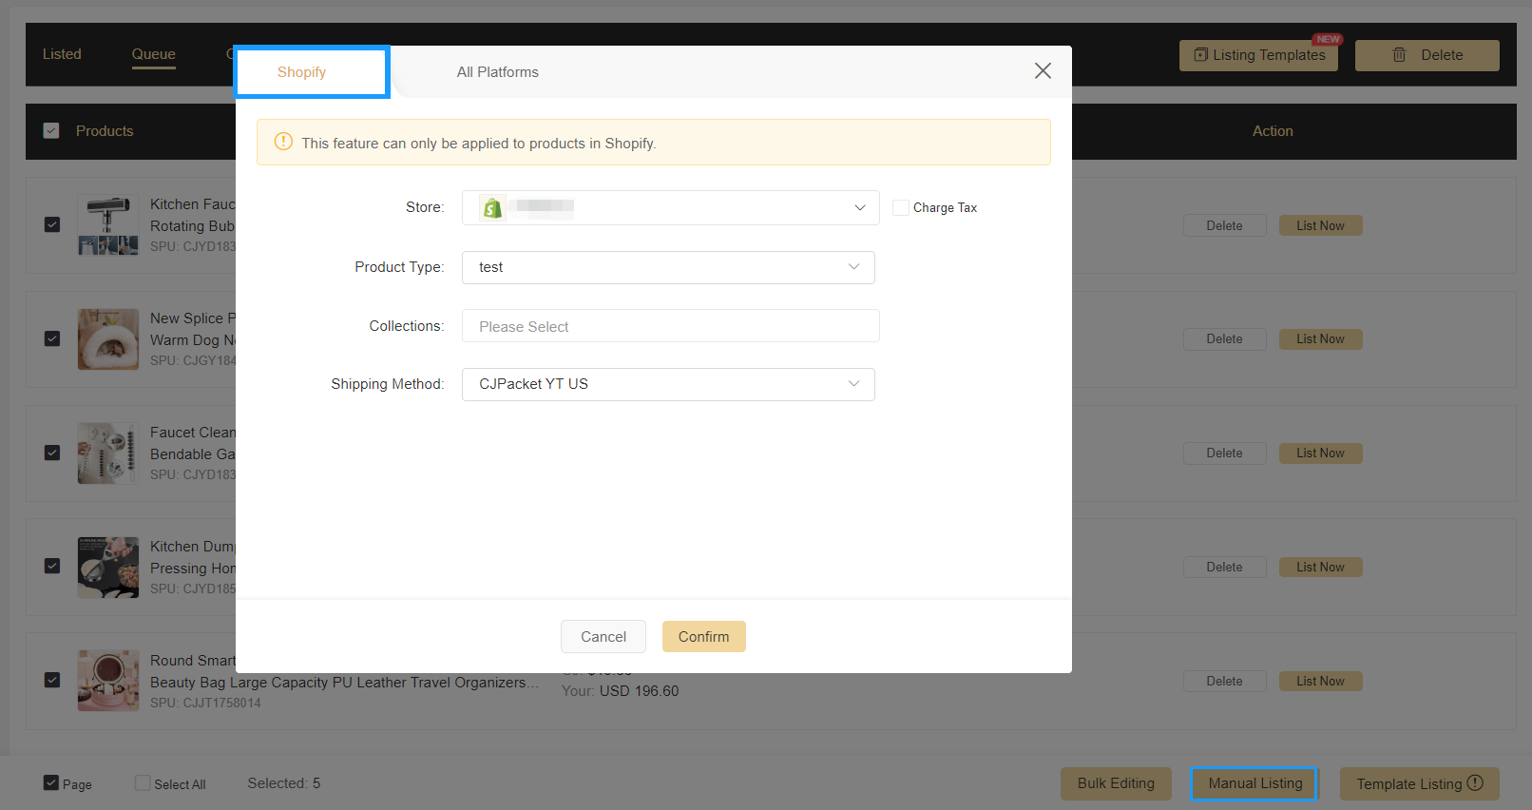Viewport: 1532px width, 810px height.
Task: Click the Template Listing button
Action: (x=1420, y=783)
